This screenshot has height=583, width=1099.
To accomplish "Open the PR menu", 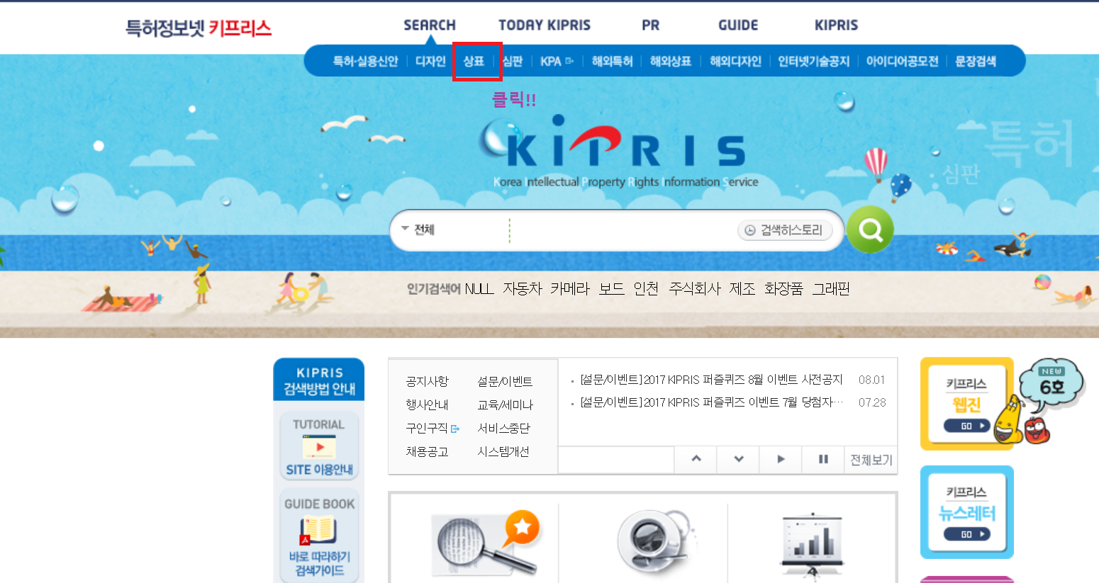I will pos(651,26).
